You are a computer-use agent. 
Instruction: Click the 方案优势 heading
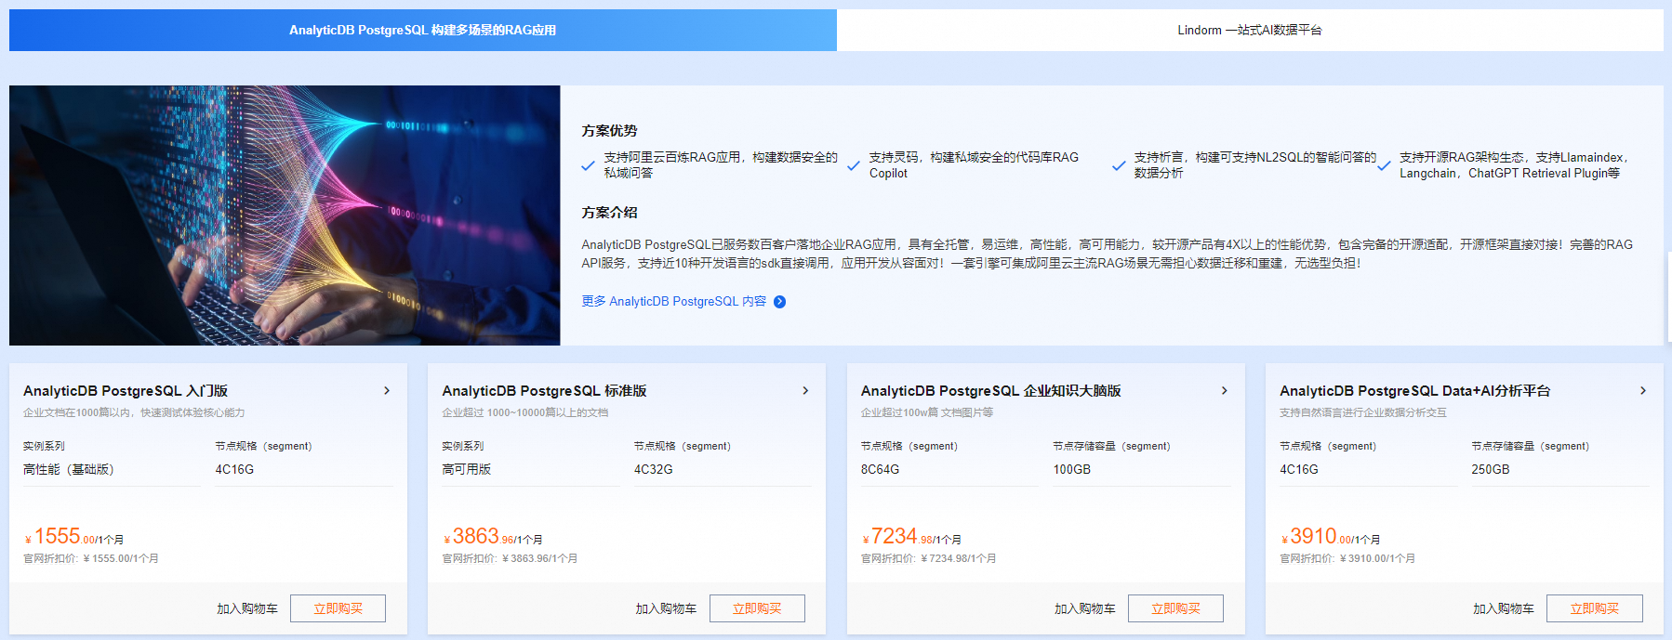(609, 131)
